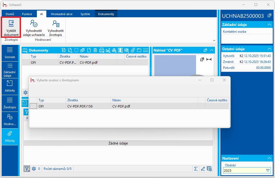Click the pop-out icon inside the preview image area
The height and width of the screenshot is (178, 275).
click(x=202, y=59)
